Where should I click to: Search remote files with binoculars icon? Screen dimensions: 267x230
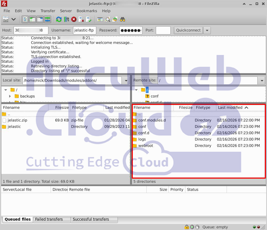[122, 19]
